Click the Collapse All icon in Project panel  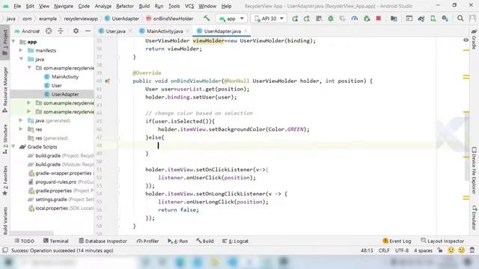[61, 31]
